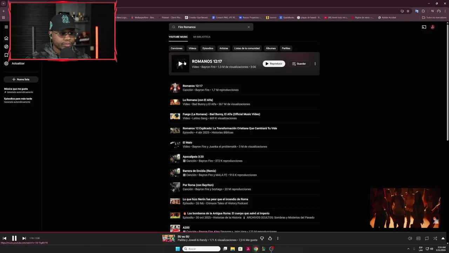Viewport: 449px width, 253px height.
Task: Expand the player with the up arrow
Action: point(443,238)
